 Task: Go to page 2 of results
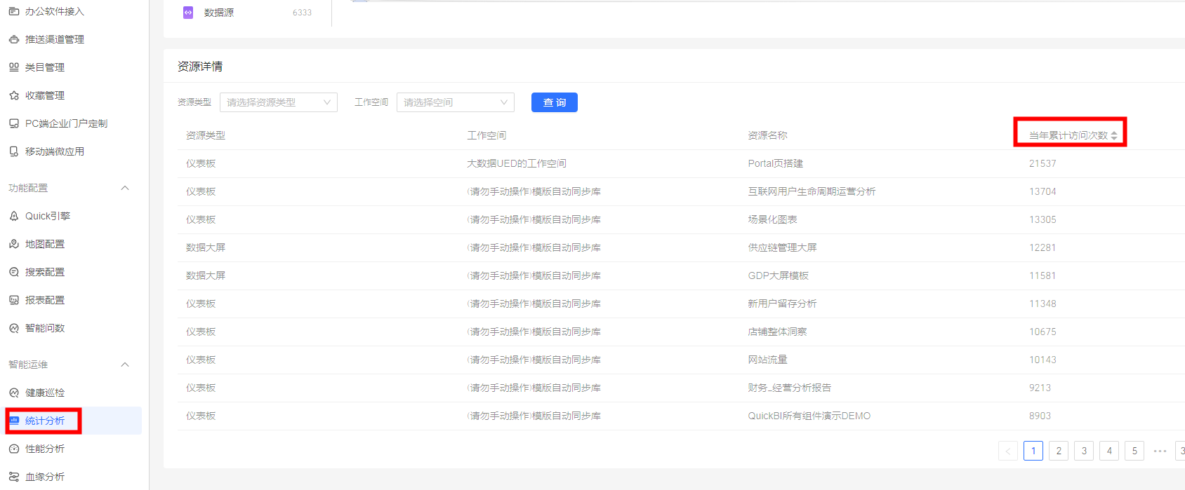click(x=1059, y=451)
